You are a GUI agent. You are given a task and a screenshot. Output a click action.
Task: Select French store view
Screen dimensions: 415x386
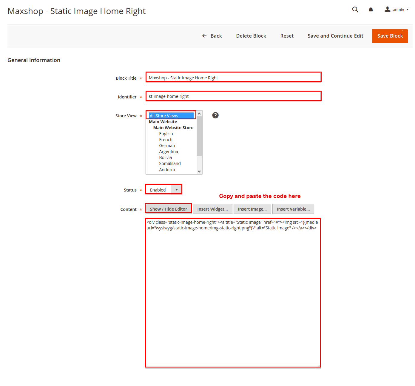(166, 140)
